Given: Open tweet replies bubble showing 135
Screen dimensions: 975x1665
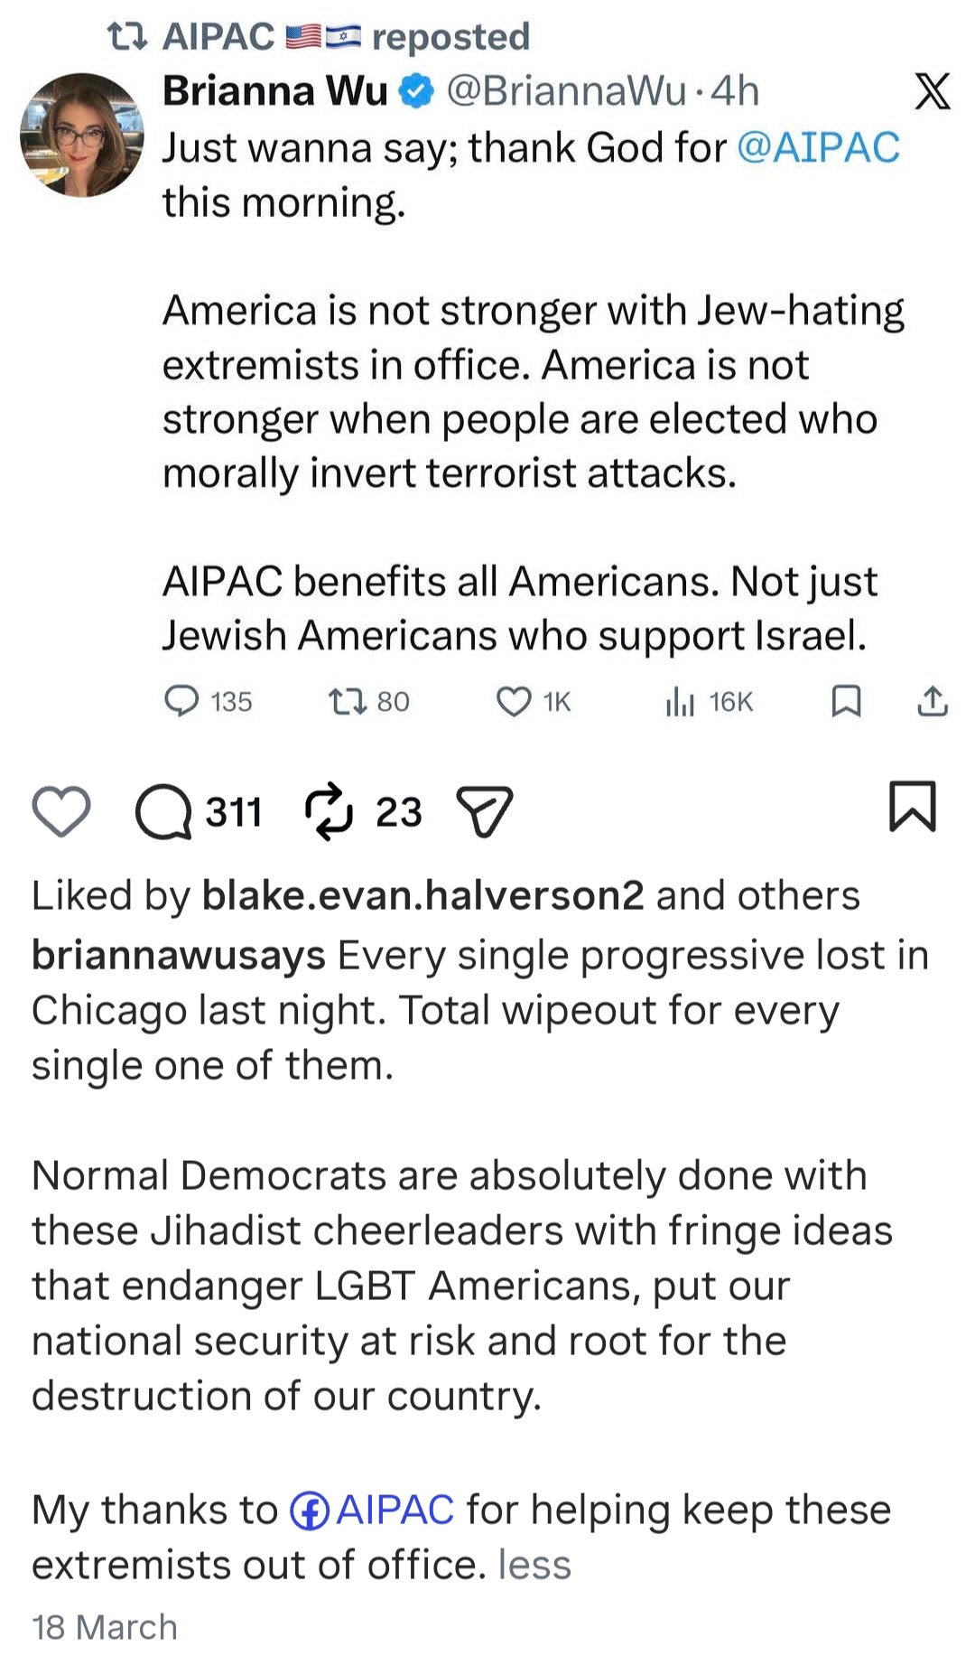Looking at the screenshot, I should [181, 701].
